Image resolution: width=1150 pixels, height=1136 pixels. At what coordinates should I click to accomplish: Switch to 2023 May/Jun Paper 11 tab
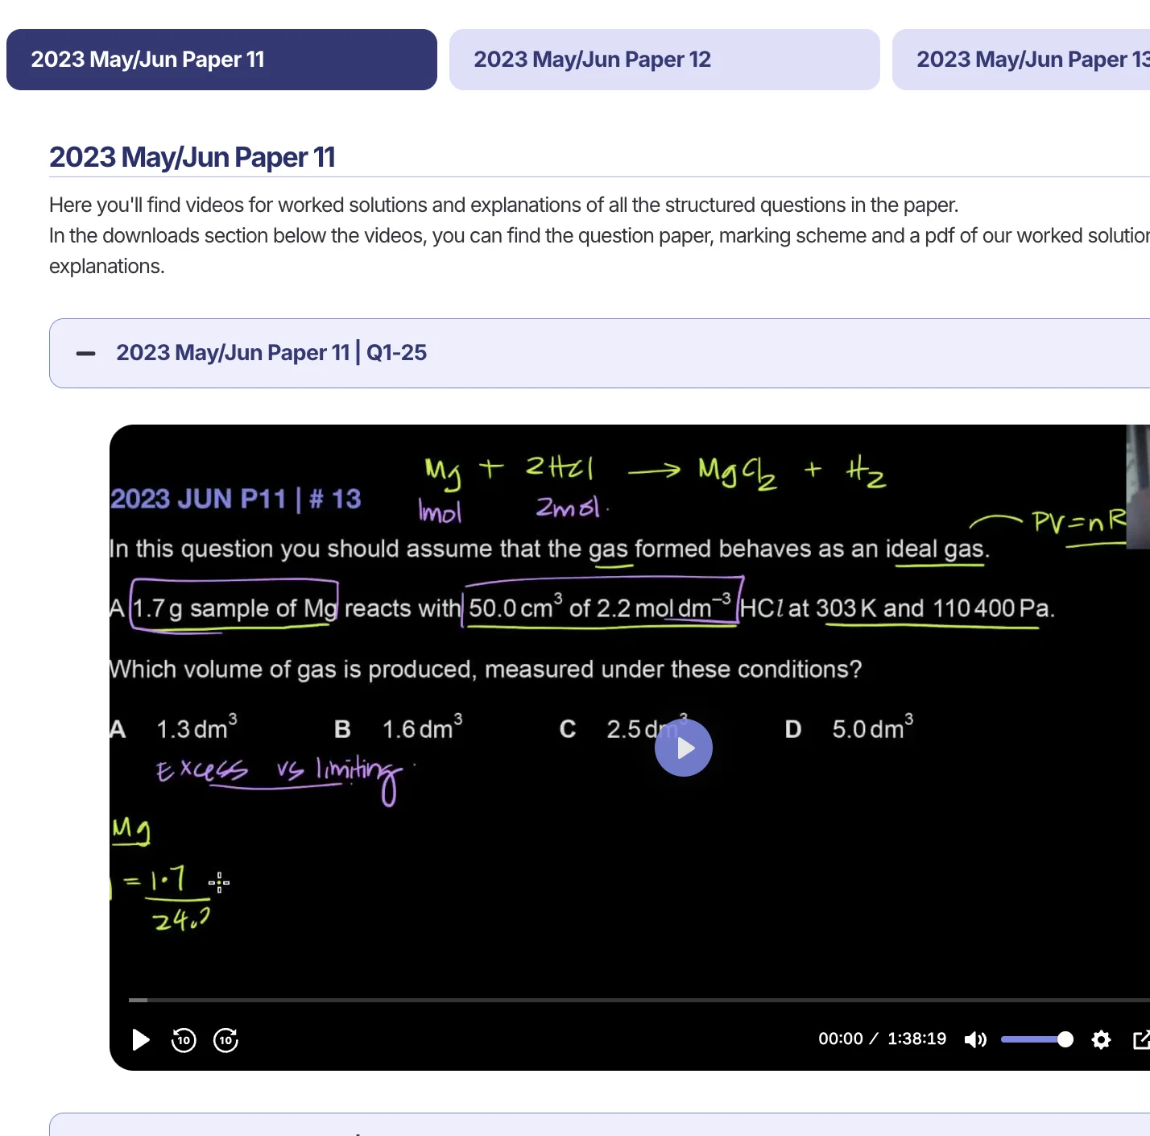click(x=221, y=60)
